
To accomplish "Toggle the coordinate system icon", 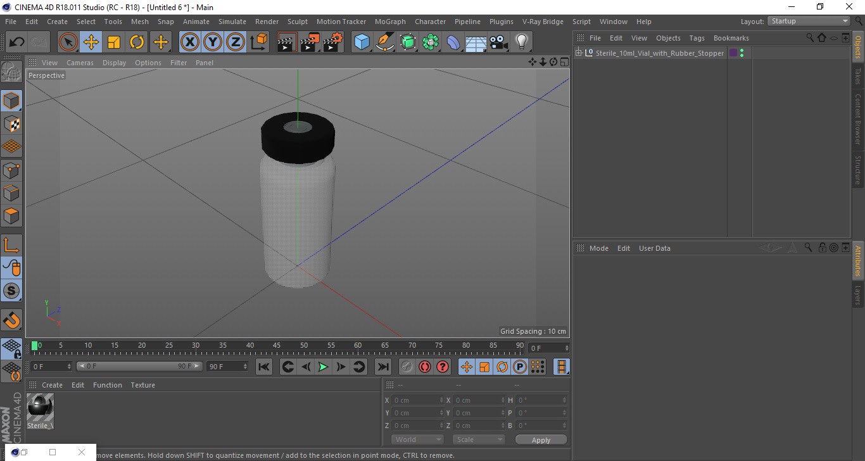I will coord(259,42).
